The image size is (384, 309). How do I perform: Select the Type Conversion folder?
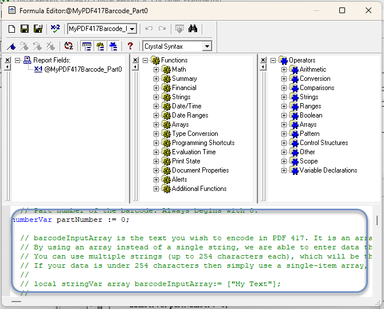tap(195, 134)
